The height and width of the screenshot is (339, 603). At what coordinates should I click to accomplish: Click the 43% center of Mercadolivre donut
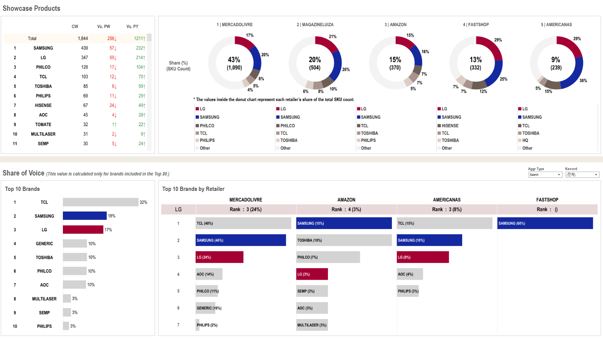click(234, 63)
